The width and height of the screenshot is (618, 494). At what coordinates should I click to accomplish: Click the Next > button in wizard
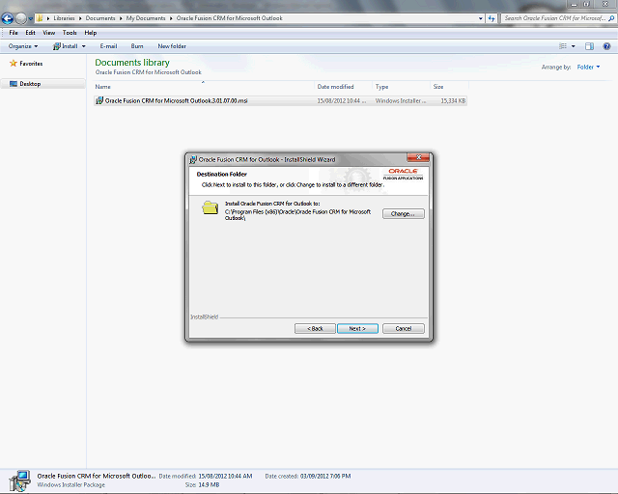point(357,329)
